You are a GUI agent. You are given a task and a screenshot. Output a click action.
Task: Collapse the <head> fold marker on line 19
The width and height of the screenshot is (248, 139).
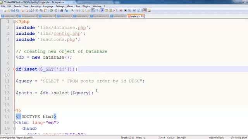point(14,129)
